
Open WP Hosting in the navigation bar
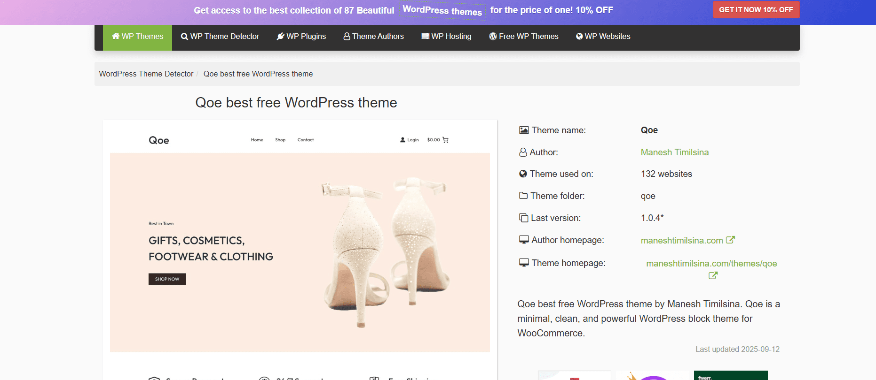tap(447, 37)
